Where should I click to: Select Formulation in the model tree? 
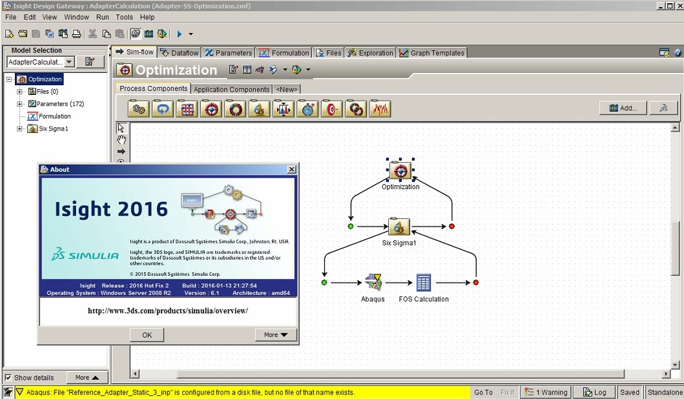click(x=54, y=116)
